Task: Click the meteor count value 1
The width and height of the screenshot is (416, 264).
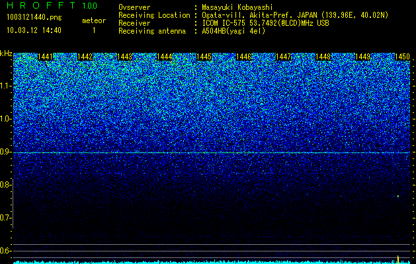Action: click(x=94, y=30)
